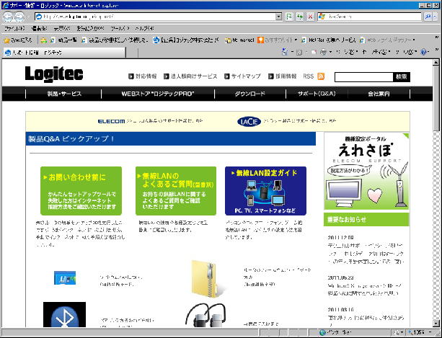442x338 pixels.
Task: Click the 検索 button on the Logitec page
Action: tap(402, 76)
